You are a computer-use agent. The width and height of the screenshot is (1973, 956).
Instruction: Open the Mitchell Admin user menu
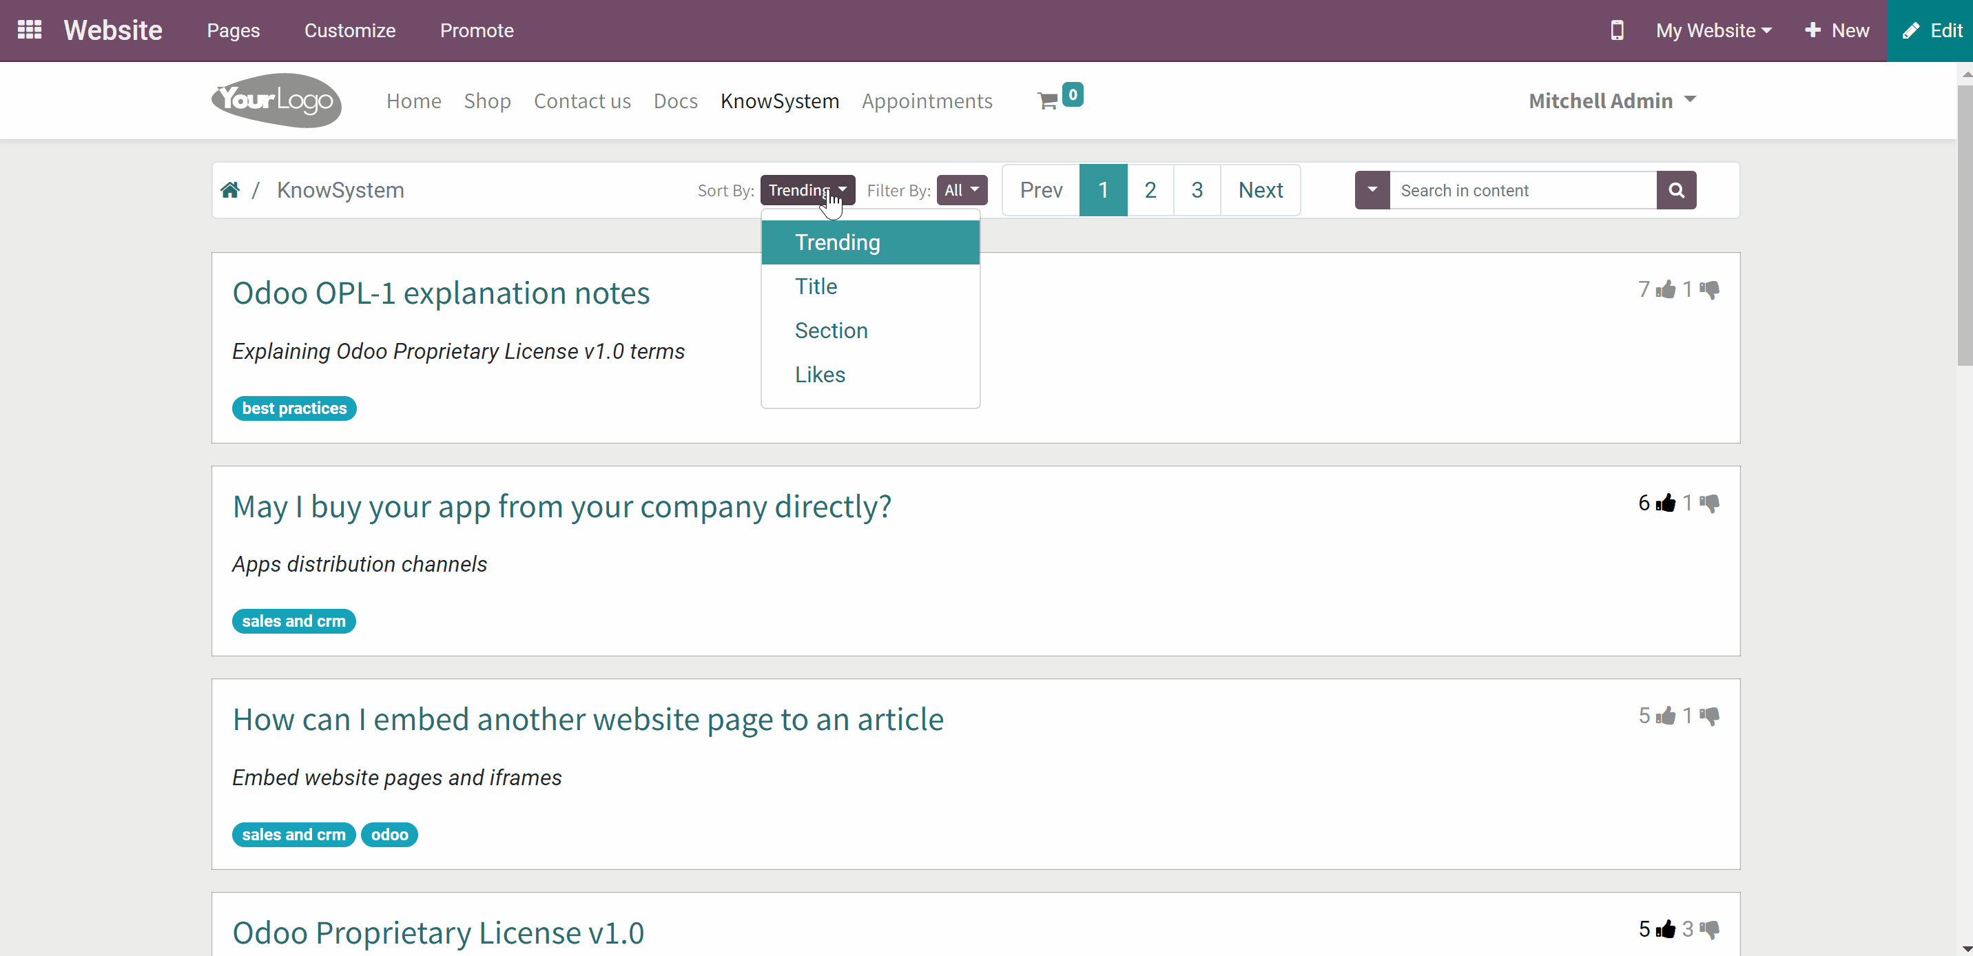coord(1612,101)
